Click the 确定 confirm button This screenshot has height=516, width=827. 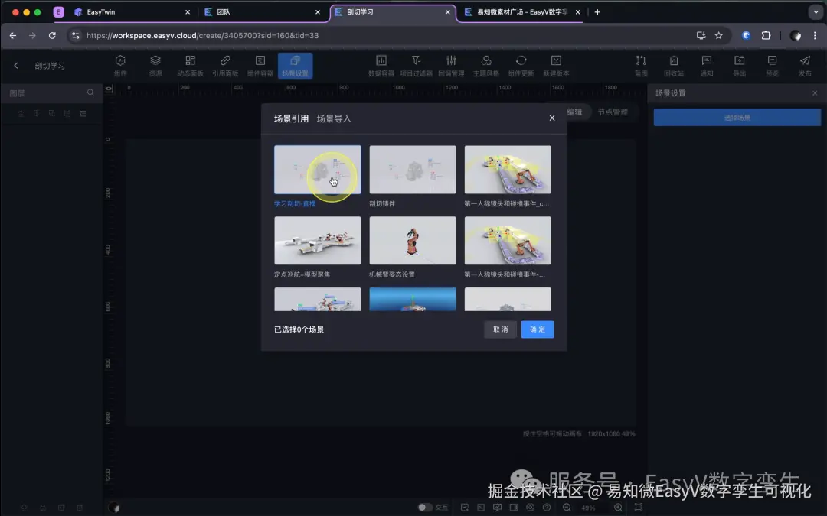[x=538, y=329]
